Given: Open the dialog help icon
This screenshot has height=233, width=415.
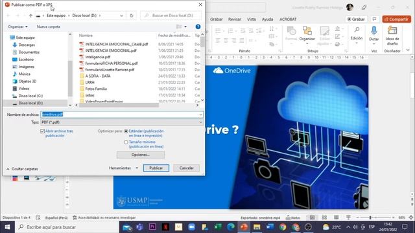Looking at the screenshot, I should [198, 27].
